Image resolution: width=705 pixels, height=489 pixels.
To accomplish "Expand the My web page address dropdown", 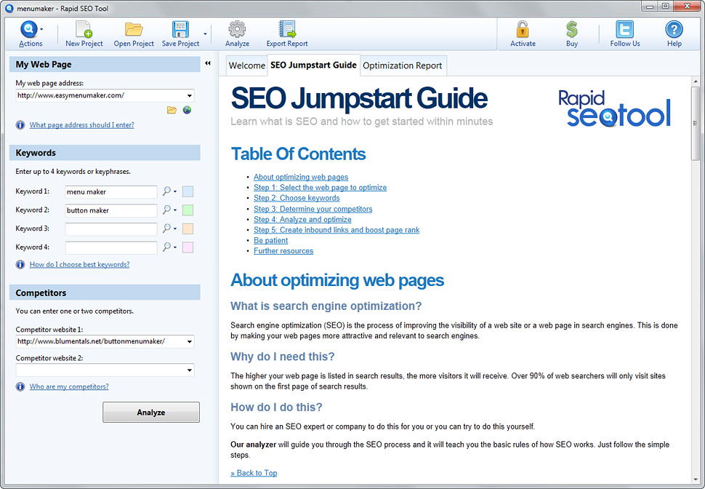I will (190, 95).
